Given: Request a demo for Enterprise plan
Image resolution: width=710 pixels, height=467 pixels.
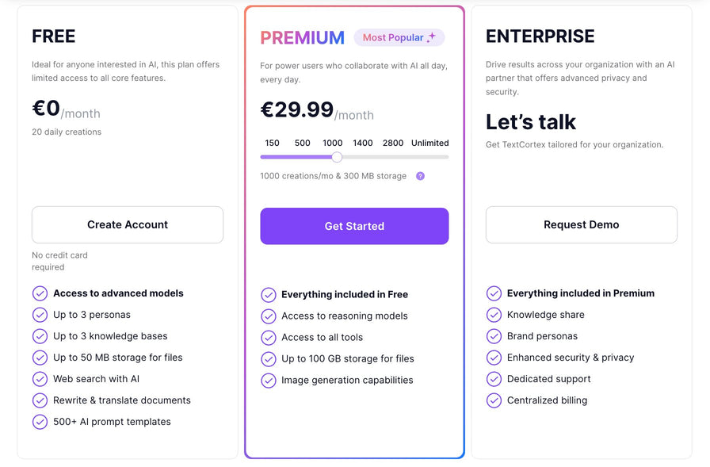Looking at the screenshot, I should [581, 224].
